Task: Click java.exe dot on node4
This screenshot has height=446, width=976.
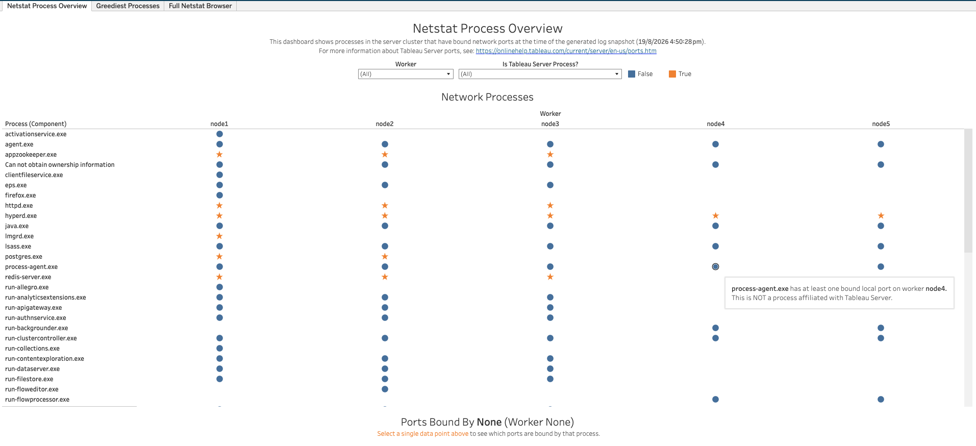Action: pyautogui.click(x=715, y=226)
